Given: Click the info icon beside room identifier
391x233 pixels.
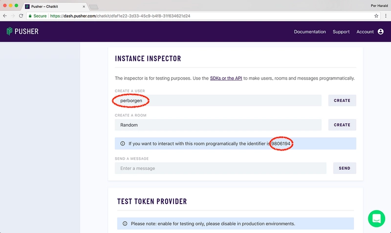Looking at the screenshot, I should click(x=123, y=144).
